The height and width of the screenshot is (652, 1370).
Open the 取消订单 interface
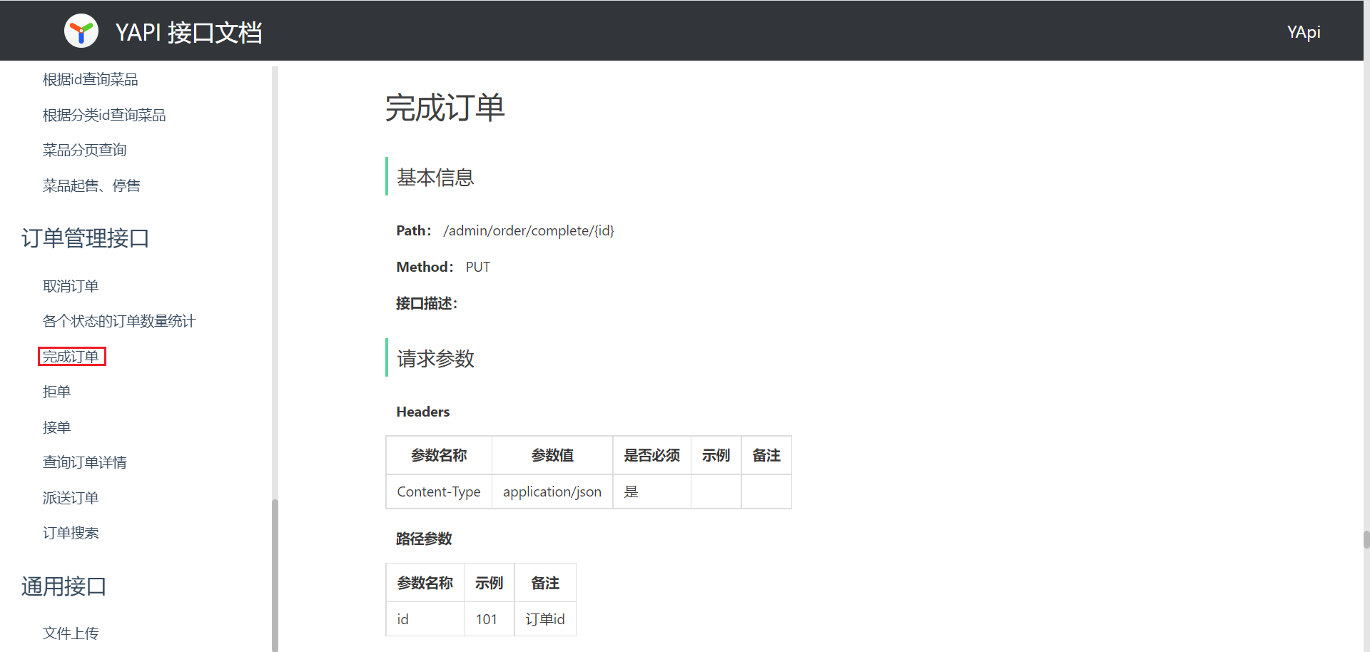click(x=71, y=286)
